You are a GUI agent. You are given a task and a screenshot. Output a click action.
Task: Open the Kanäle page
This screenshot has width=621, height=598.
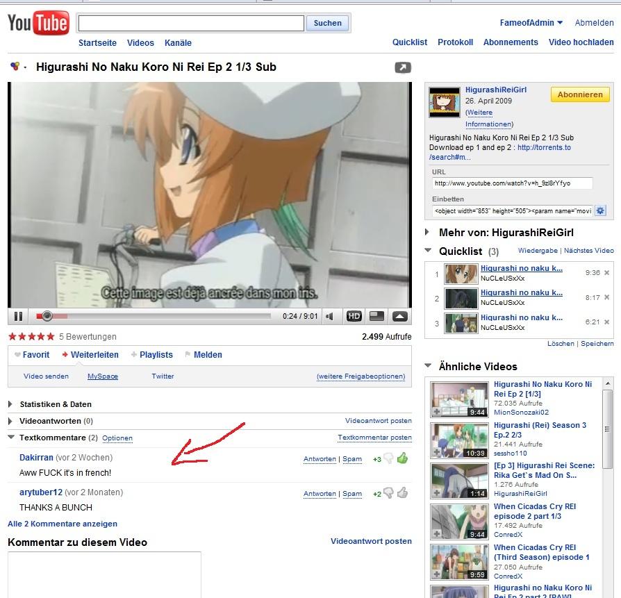[x=179, y=43]
